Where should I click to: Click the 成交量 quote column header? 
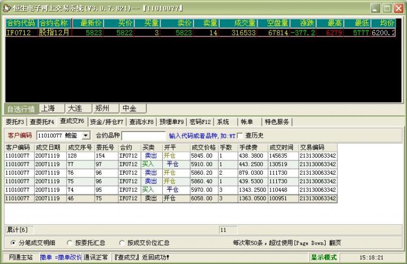[238, 23]
